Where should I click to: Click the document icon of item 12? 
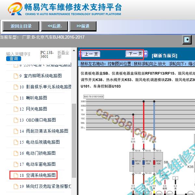[16, 109]
